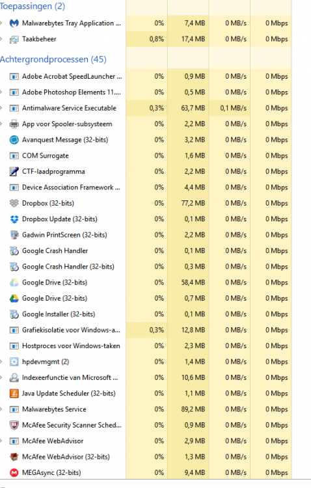The height and width of the screenshot is (488, 311).
Task: Expand the Malwarebytes Service row
Action: tap(1, 409)
